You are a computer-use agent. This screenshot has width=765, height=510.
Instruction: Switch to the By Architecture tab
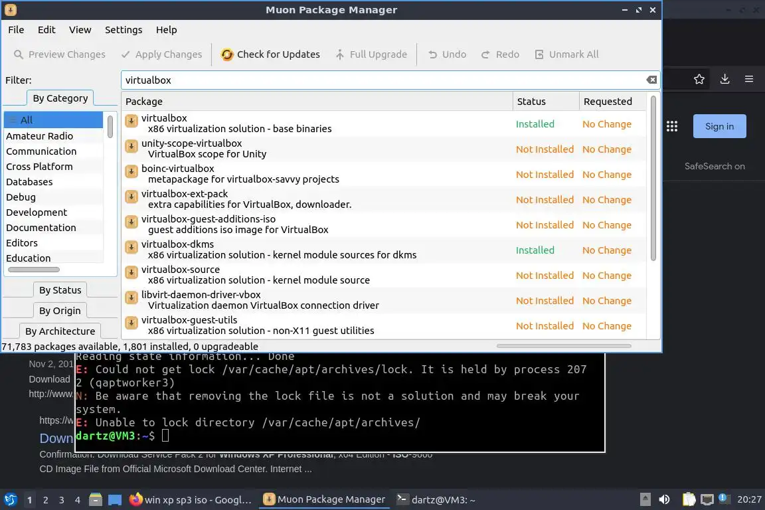(60, 331)
